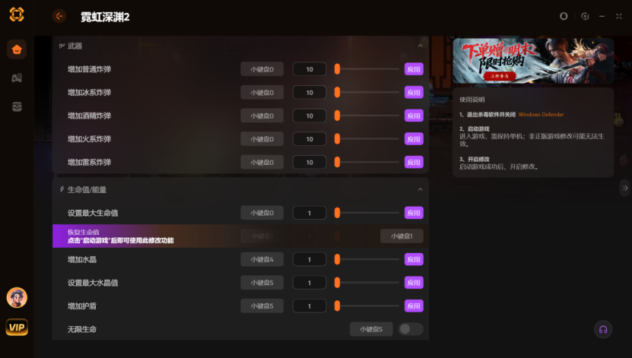Open the notification icon in title bar
Screen dimensions: 632x358
(564, 16)
